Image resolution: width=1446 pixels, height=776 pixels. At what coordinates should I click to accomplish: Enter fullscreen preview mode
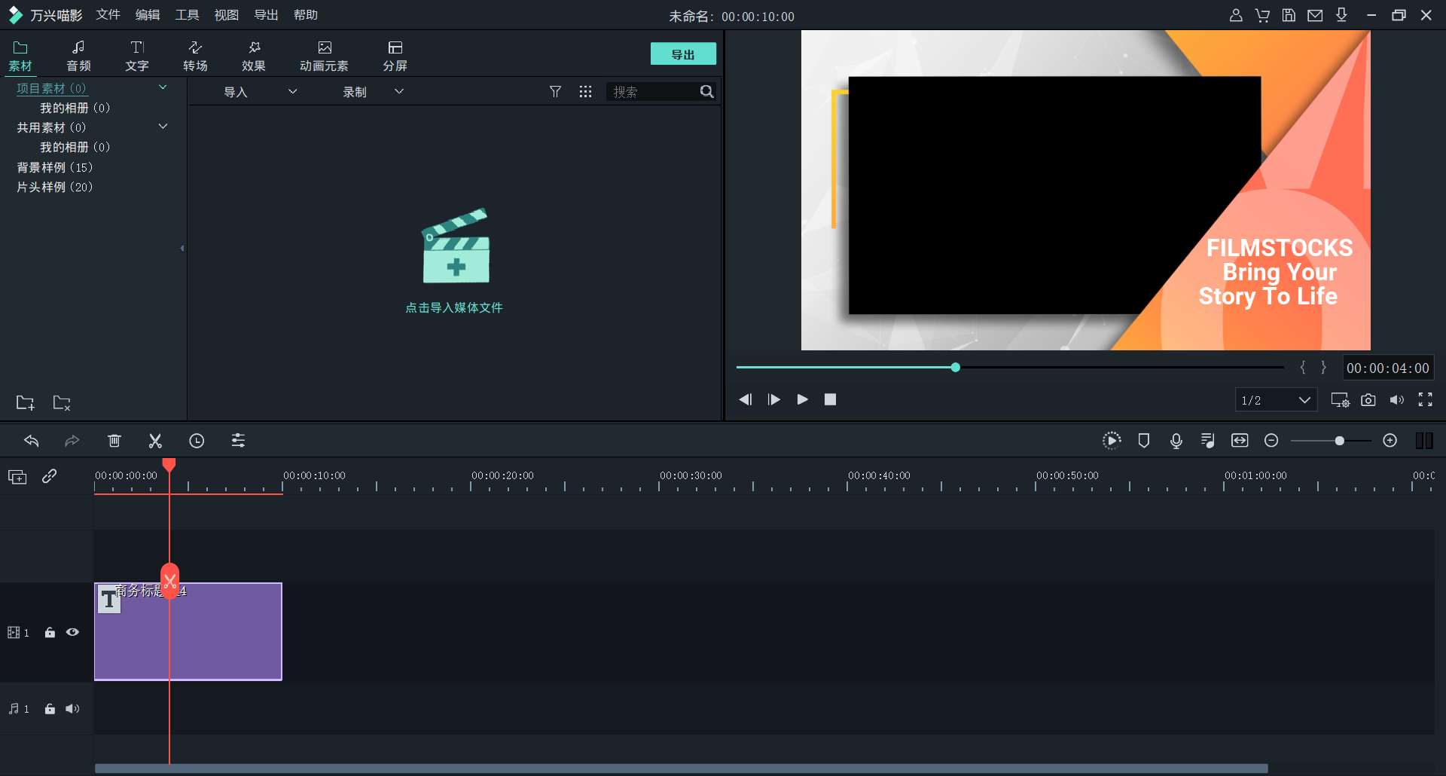click(1425, 400)
